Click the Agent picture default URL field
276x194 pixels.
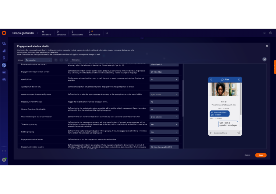click(164, 87)
